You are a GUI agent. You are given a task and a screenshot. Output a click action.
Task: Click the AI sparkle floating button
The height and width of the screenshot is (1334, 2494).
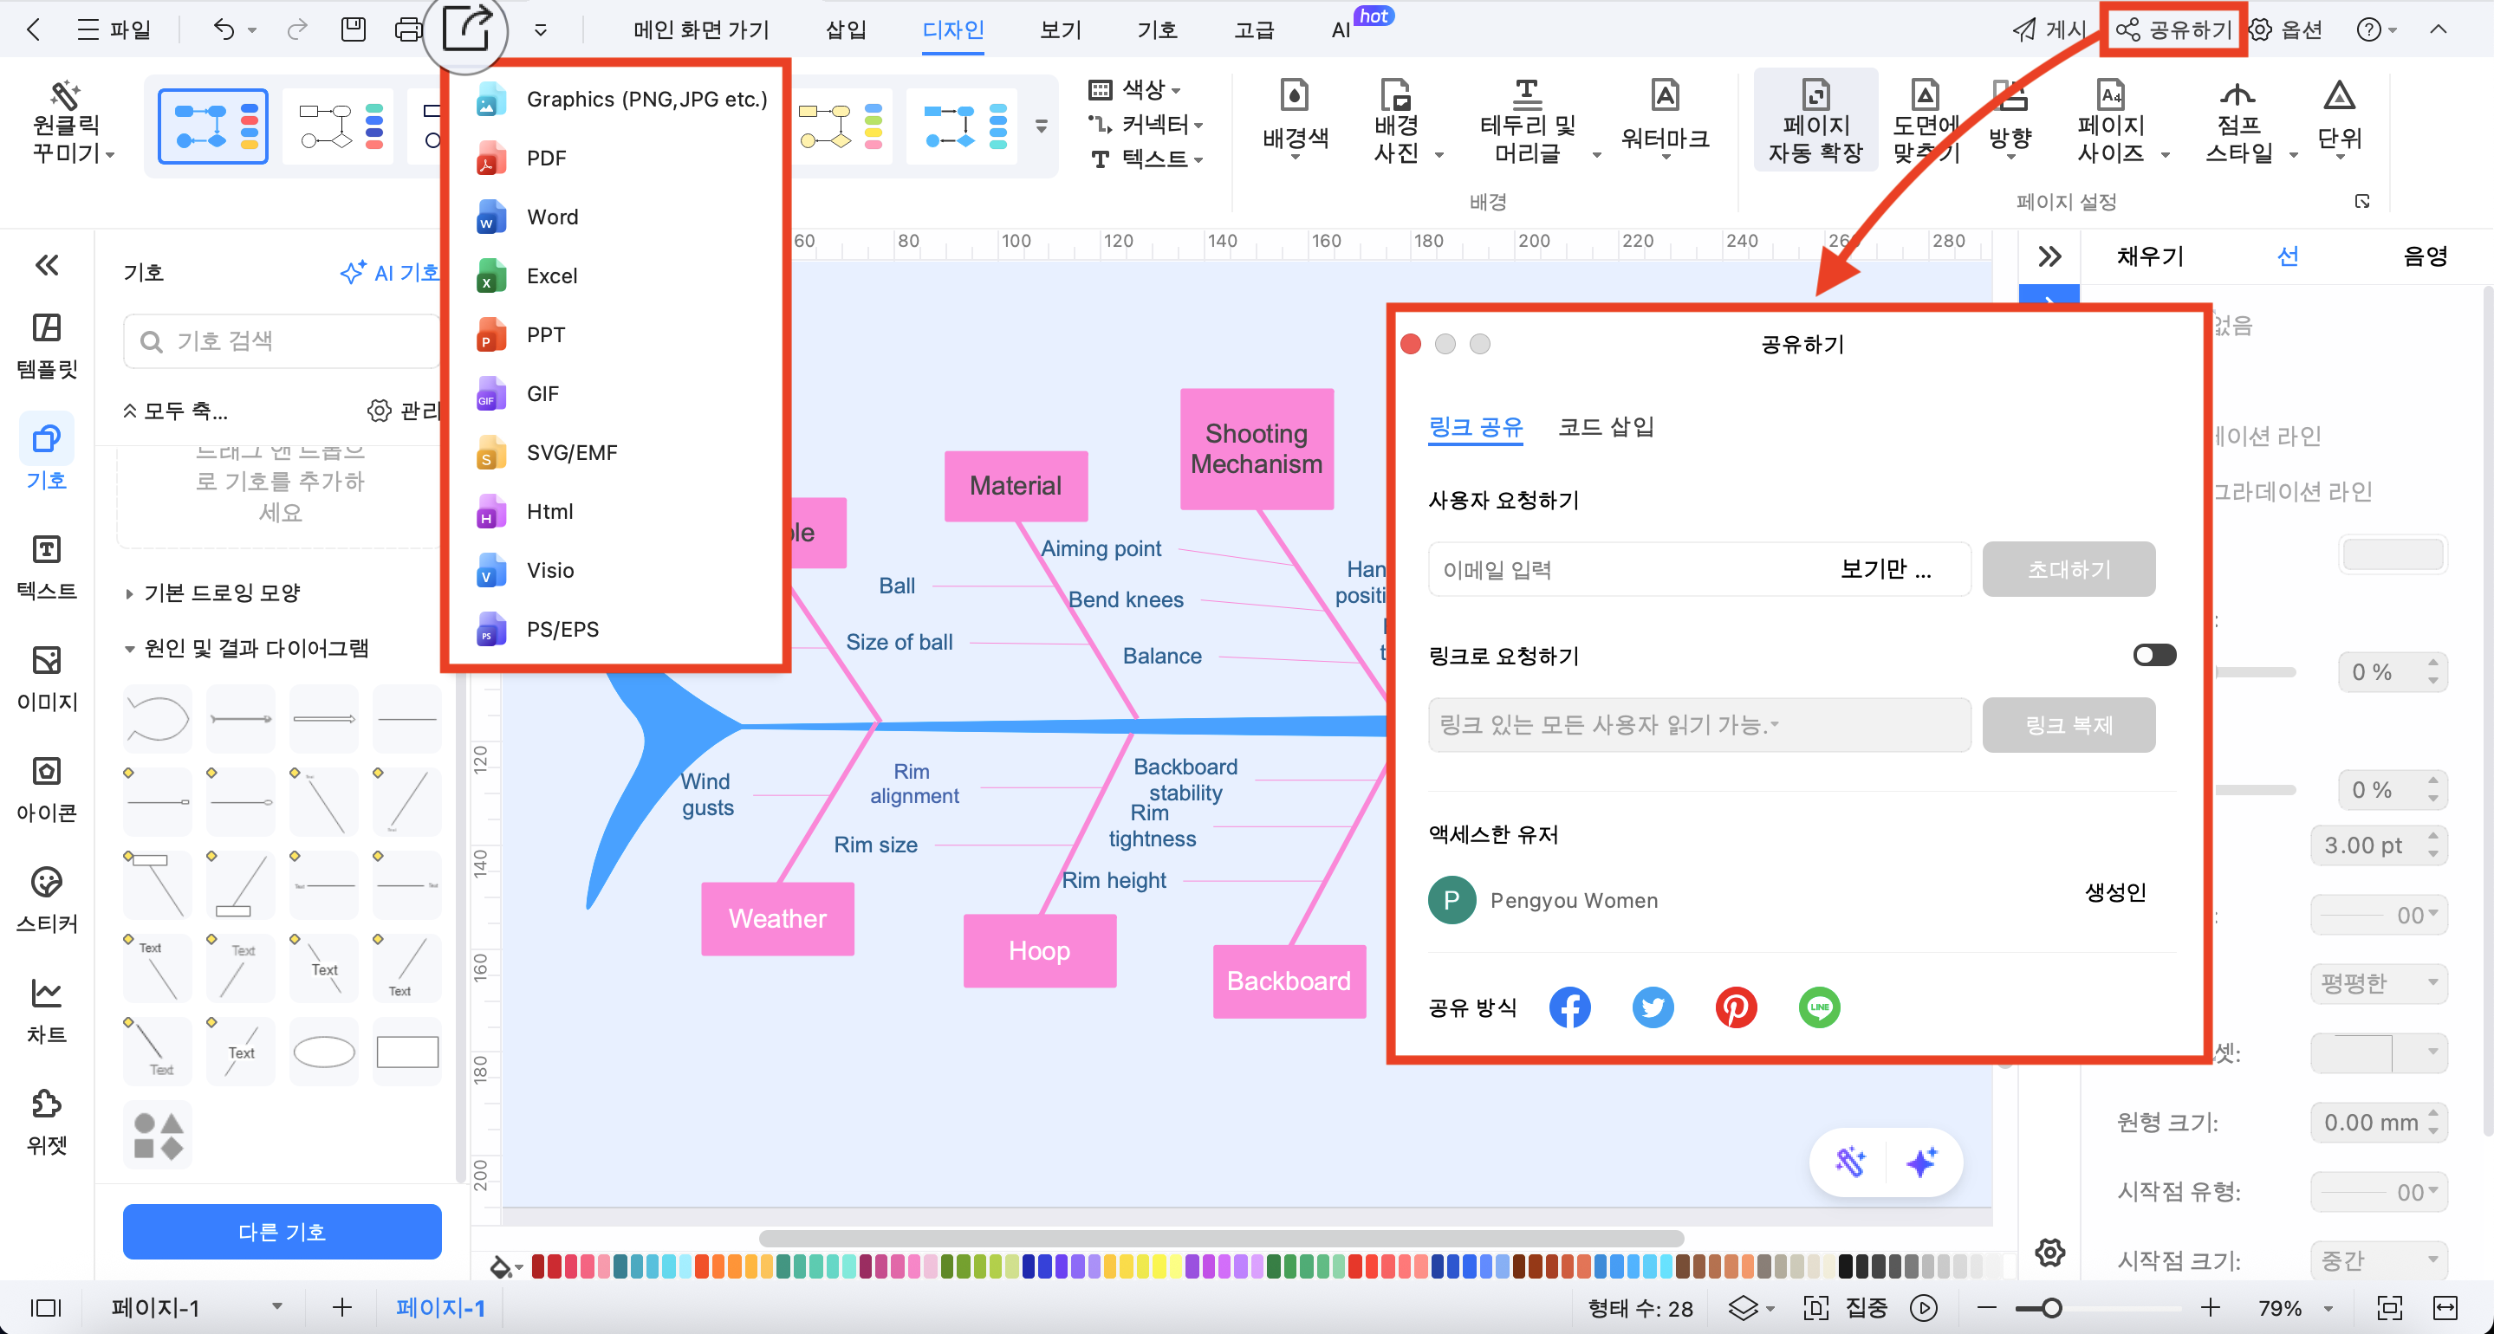[x=1922, y=1162]
